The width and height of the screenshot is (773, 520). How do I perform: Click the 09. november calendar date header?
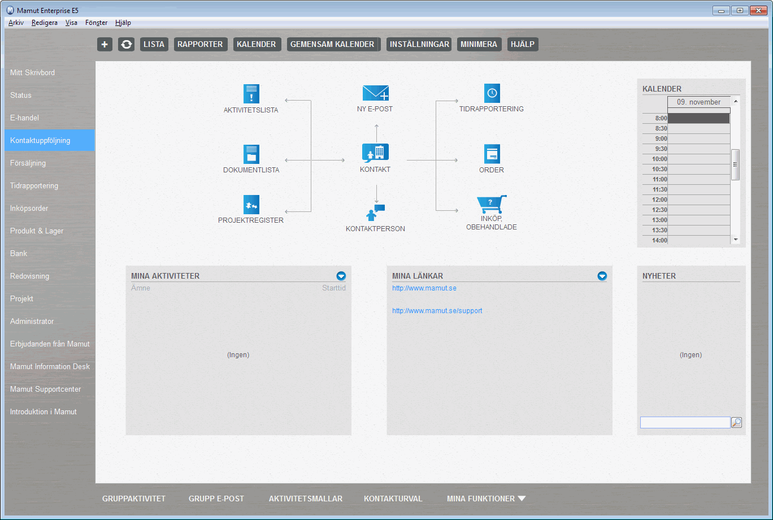coord(699,102)
